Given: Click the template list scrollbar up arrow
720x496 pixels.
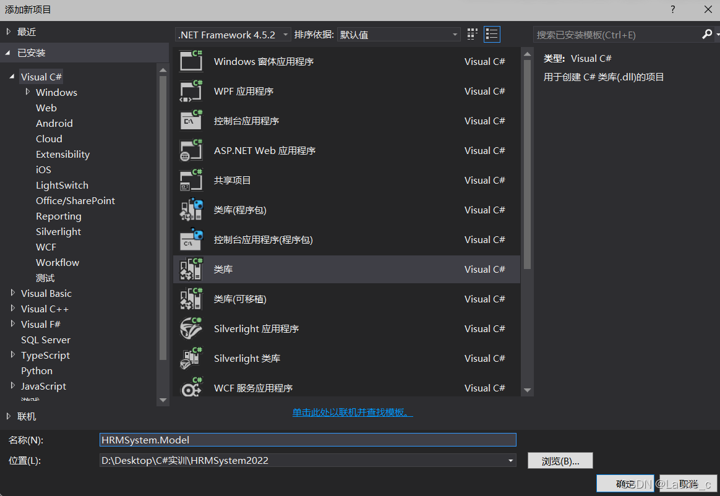Looking at the screenshot, I should pyautogui.click(x=527, y=54).
